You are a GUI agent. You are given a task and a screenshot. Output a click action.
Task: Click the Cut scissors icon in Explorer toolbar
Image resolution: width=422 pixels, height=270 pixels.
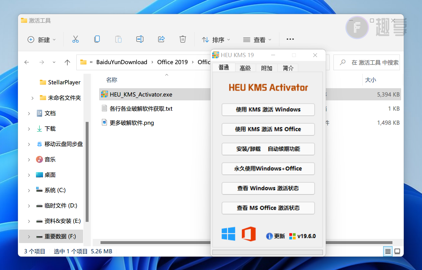[x=75, y=39]
